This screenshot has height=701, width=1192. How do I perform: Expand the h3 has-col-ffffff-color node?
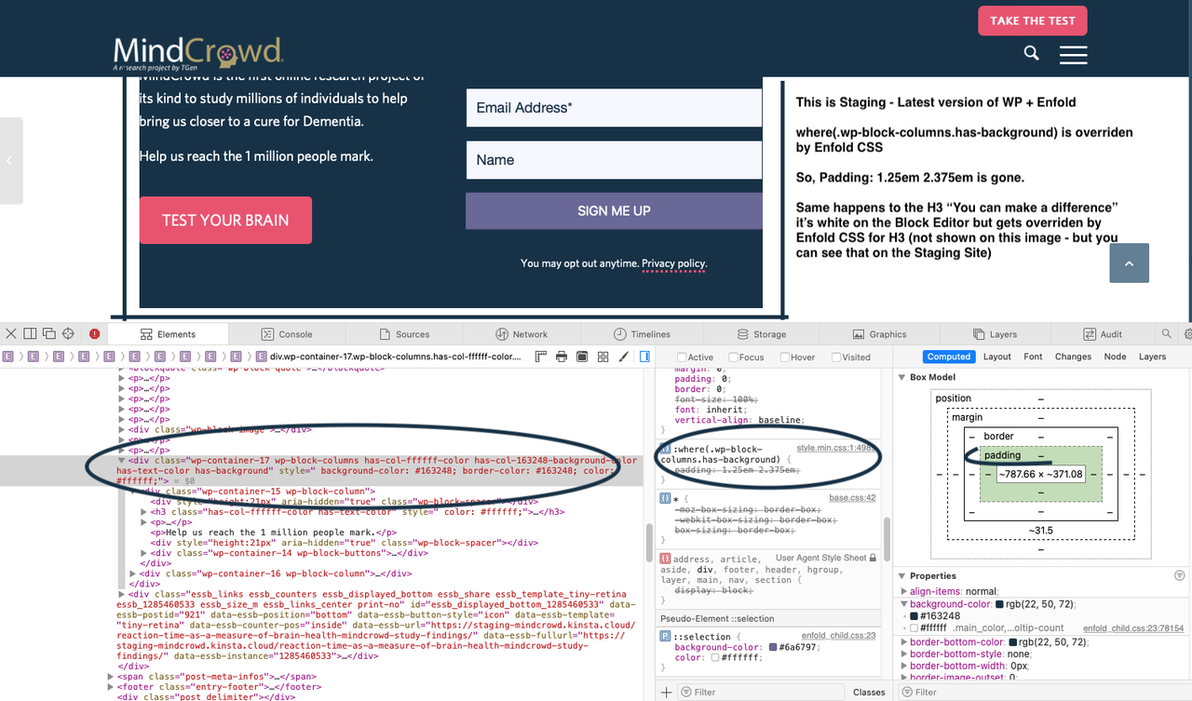[143, 511]
